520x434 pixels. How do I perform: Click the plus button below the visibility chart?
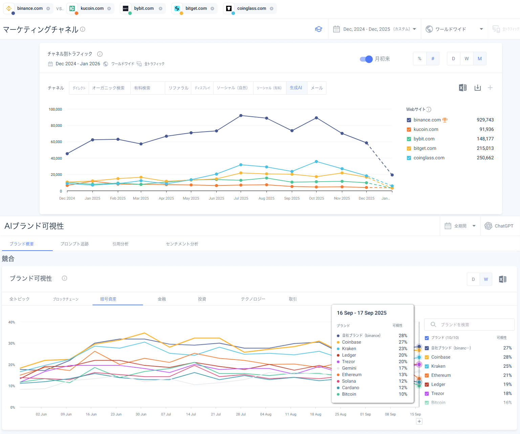419,421
